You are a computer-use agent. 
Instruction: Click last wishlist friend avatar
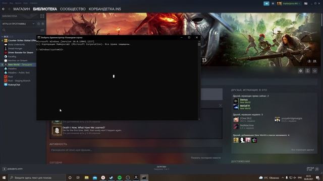tap(254, 140)
